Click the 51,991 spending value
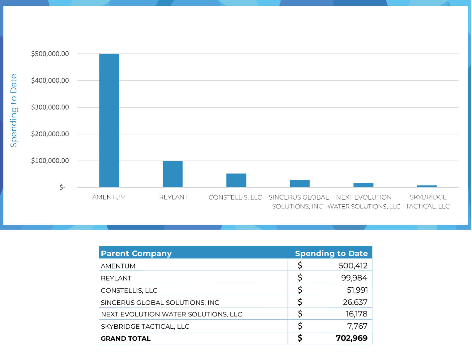 pos(357,290)
